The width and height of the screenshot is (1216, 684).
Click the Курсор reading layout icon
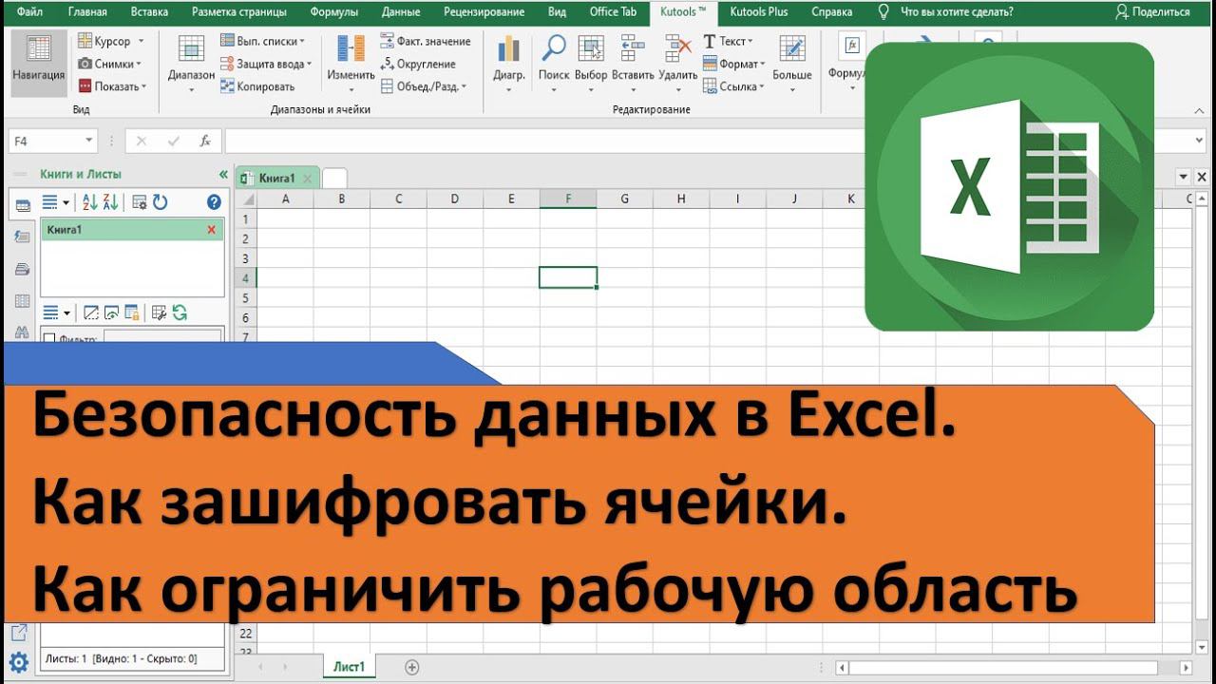[x=85, y=41]
